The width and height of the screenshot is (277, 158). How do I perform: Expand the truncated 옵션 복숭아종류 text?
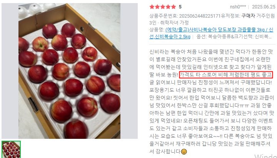pyautogui.click(x=234, y=37)
